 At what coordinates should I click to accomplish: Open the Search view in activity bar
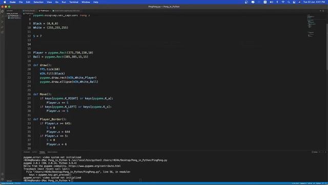point(2,16)
